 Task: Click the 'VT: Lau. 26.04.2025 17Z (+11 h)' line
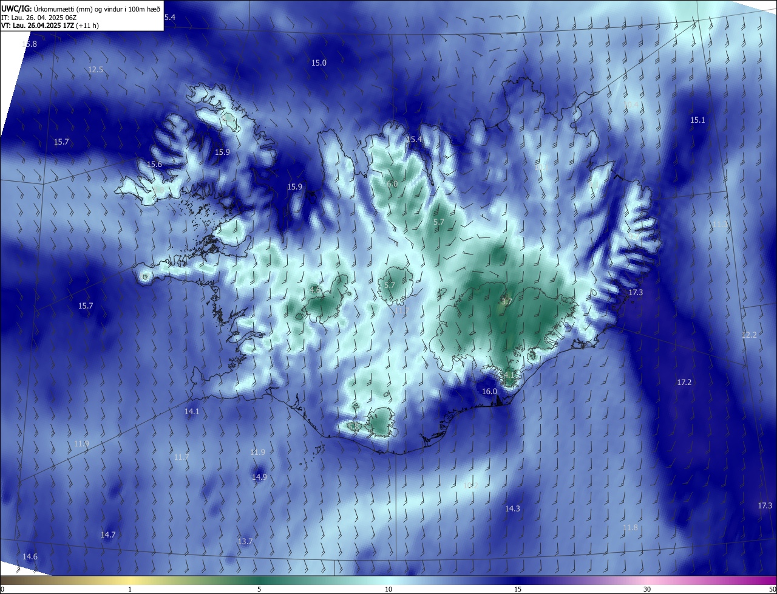pyautogui.click(x=50, y=26)
